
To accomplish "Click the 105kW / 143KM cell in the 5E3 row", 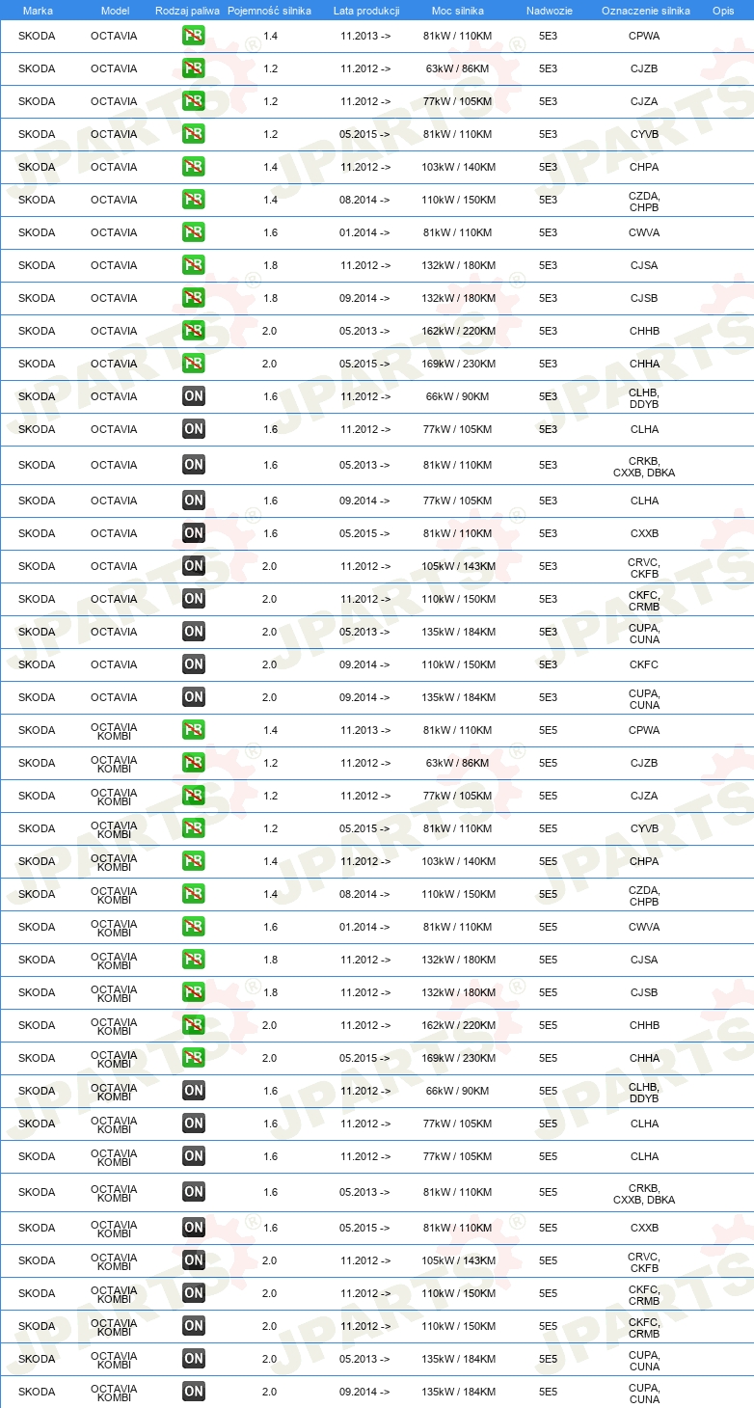I will point(459,566).
